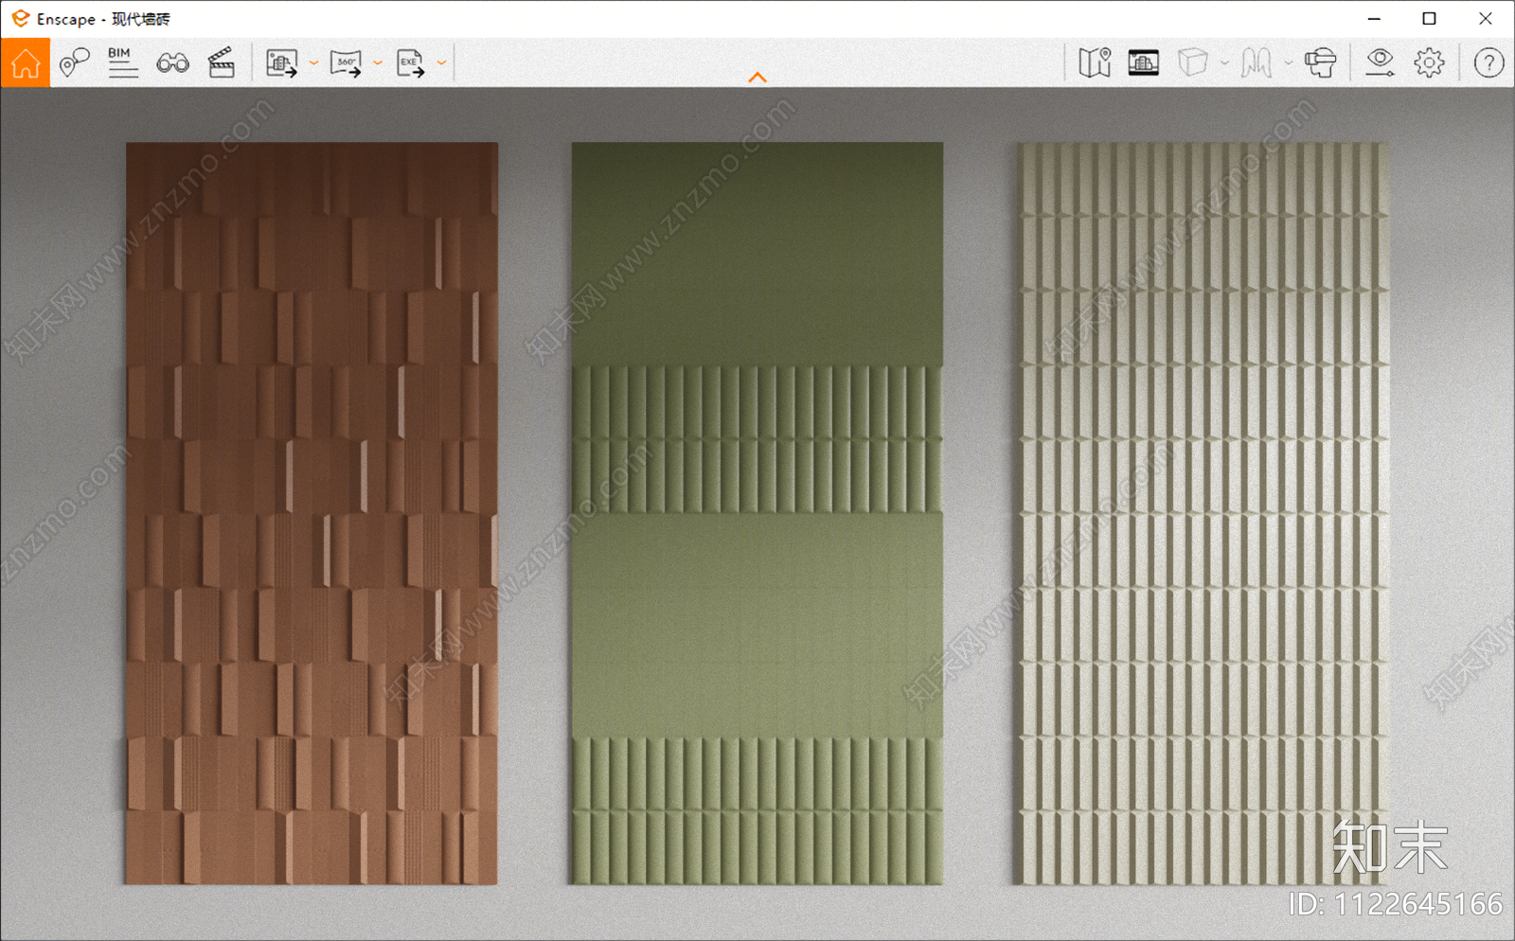The height and width of the screenshot is (941, 1515).
Task: Click the grayed cube view mode icon
Action: (x=1193, y=63)
